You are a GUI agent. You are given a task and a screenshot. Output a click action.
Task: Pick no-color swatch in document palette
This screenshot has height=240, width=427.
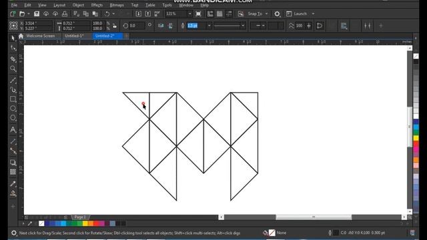point(41,224)
